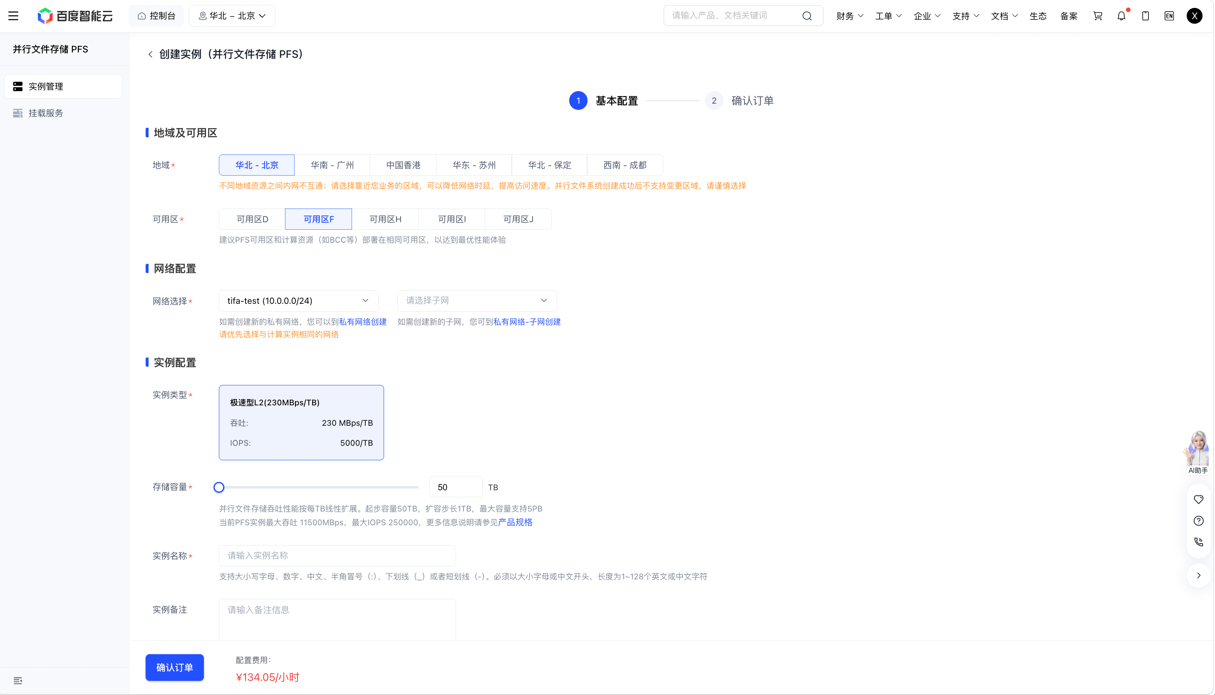
Task: Go back using the arrow beside 创建实例
Action: pos(150,55)
